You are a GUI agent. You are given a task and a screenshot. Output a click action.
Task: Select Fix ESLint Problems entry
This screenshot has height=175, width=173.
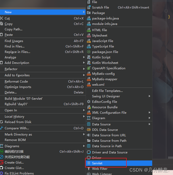pyautogui.click(x=43, y=173)
